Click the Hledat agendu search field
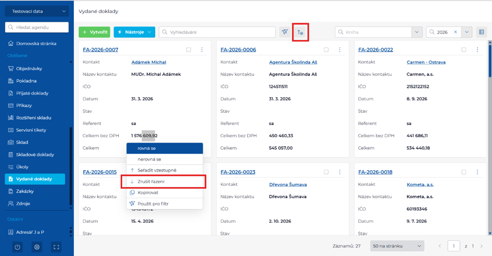This screenshot has width=492, height=256. click(37, 27)
